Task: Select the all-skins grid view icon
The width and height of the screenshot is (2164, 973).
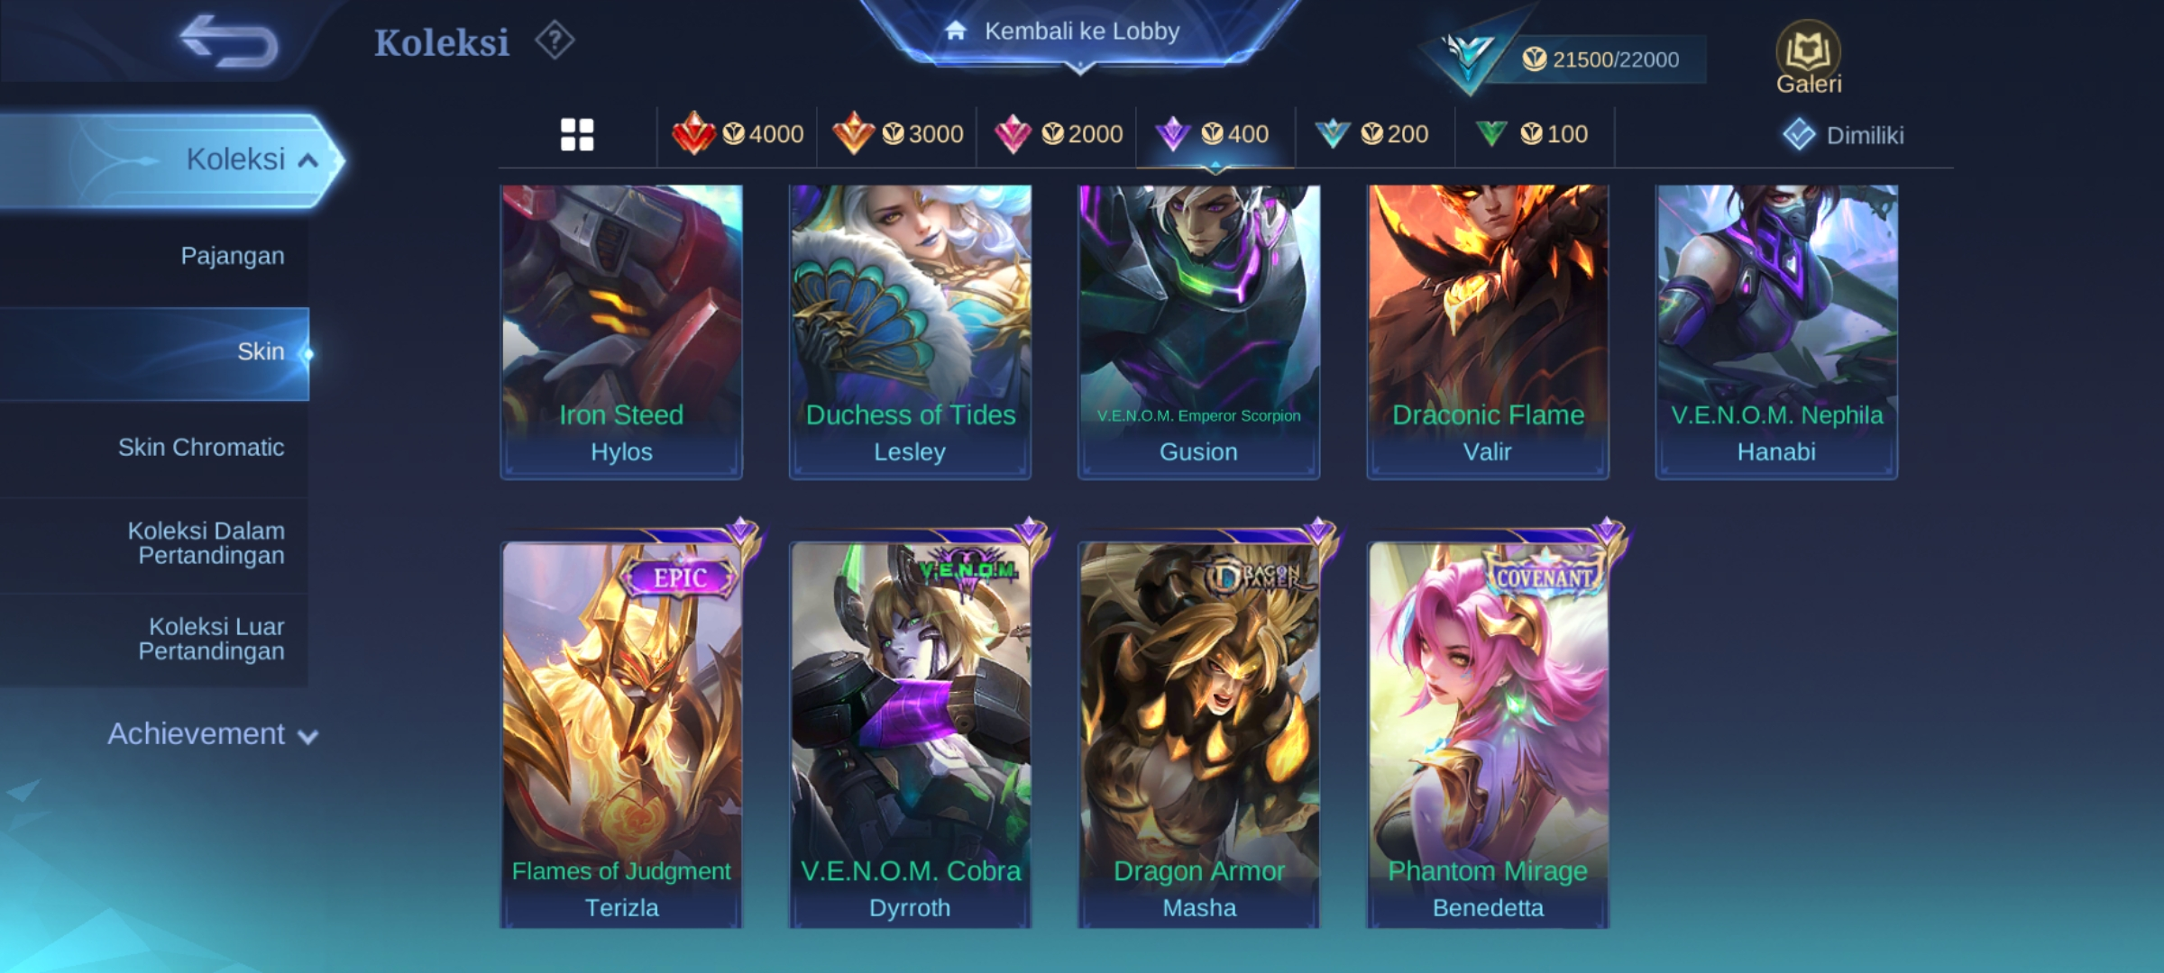Action: (x=577, y=135)
